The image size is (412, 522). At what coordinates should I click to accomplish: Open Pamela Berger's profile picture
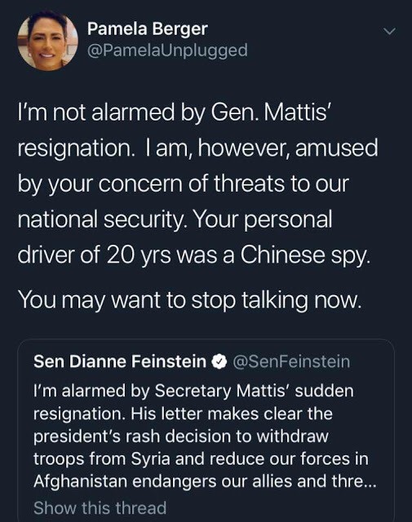click(x=47, y=40)
